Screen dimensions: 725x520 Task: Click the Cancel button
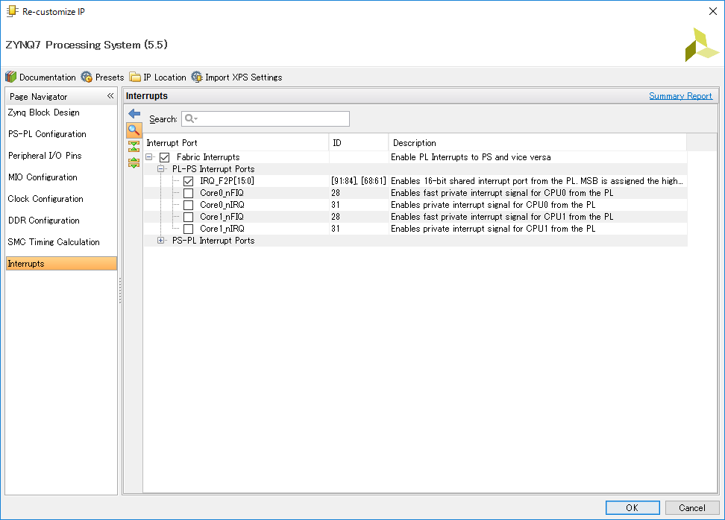[x=692, y=507]
